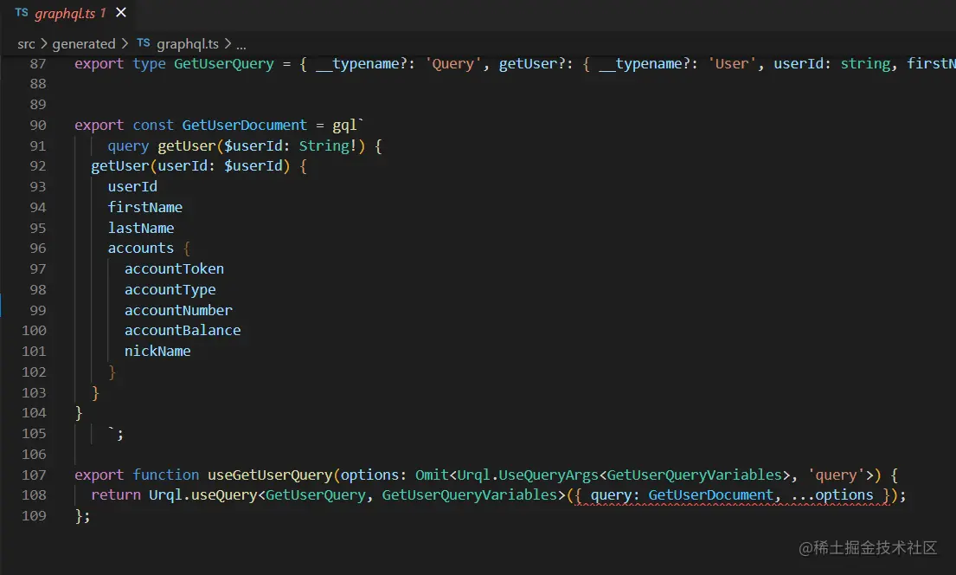Click line number 87 in gutter

[x=38, y=64]
